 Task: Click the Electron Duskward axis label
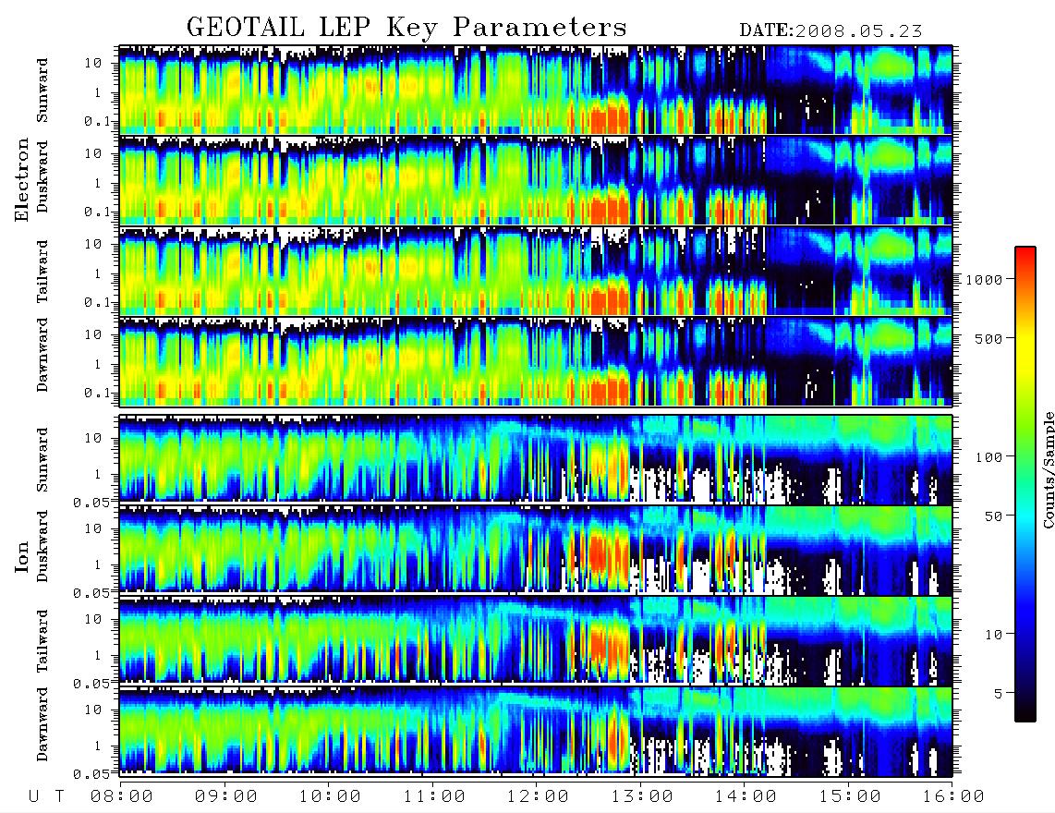(x=42, y=176)
